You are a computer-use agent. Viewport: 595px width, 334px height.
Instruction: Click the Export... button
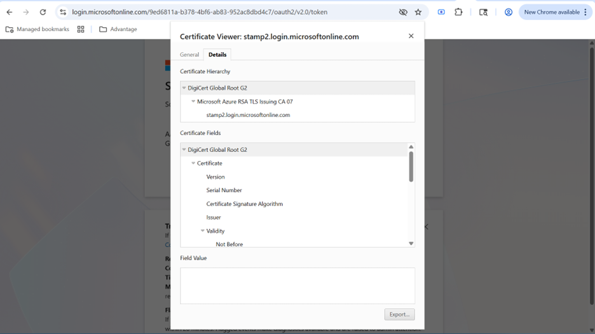pyautogui.click(x=399, y=315)
